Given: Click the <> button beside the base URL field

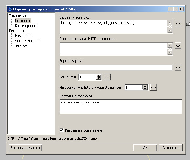Looking at the screenshot, I should 178,24.
